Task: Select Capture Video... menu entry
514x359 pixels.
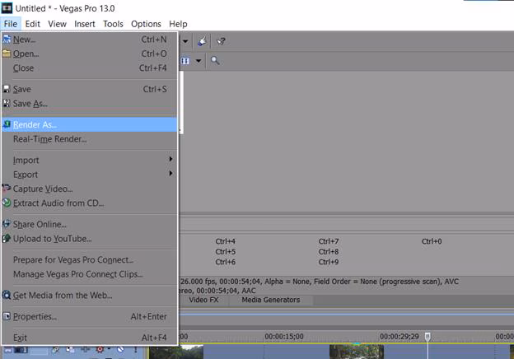Action: pyautogui.click(x=89, y=189)
